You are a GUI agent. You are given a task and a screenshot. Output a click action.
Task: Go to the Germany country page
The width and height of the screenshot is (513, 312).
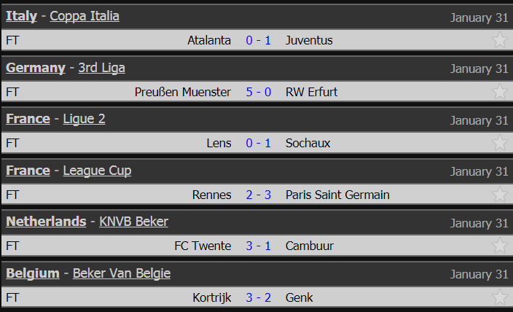(36, 68)
